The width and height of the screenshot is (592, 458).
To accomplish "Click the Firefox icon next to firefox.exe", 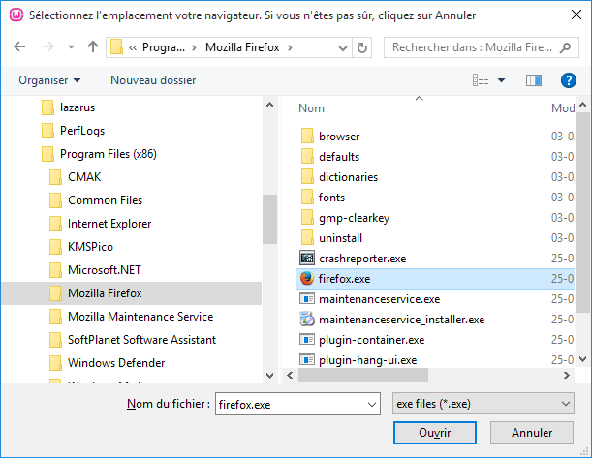I will pyautogui.click(x=307, y=279).
